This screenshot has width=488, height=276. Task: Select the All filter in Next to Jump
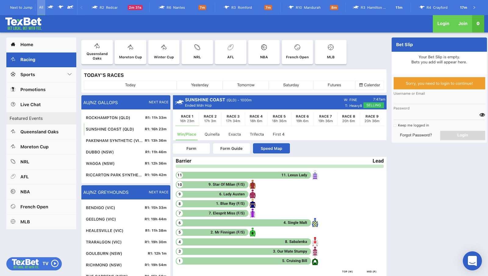(41, 7)
